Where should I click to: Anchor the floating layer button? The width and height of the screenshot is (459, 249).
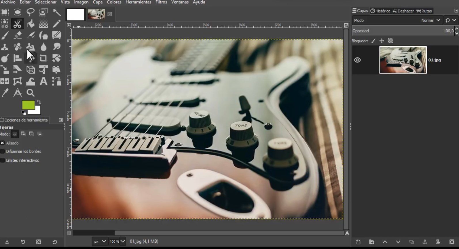425,242
